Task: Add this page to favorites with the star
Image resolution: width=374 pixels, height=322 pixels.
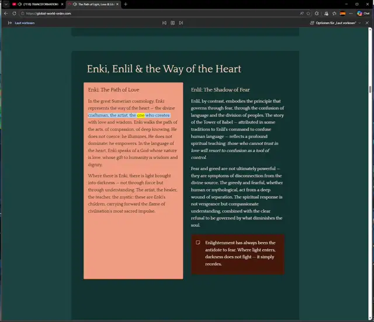Action: point(308,13)
